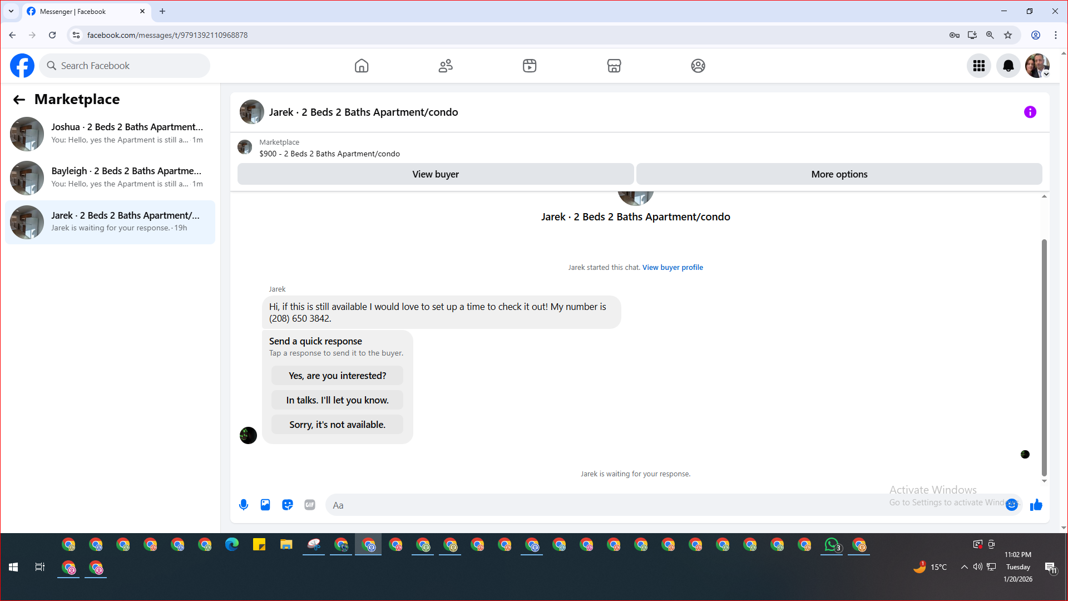The height and width of the screenshot is (601, 1068).
Task: Click the message text field
Action: pyautogui.click(x=665, y=505)
